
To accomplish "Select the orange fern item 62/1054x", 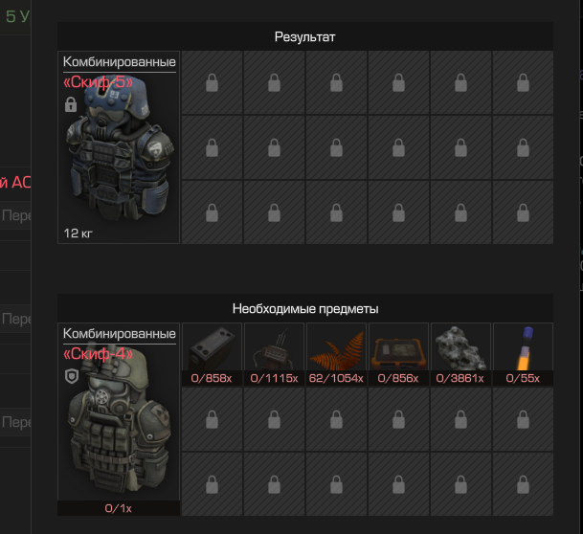I will tap(336, 354).
